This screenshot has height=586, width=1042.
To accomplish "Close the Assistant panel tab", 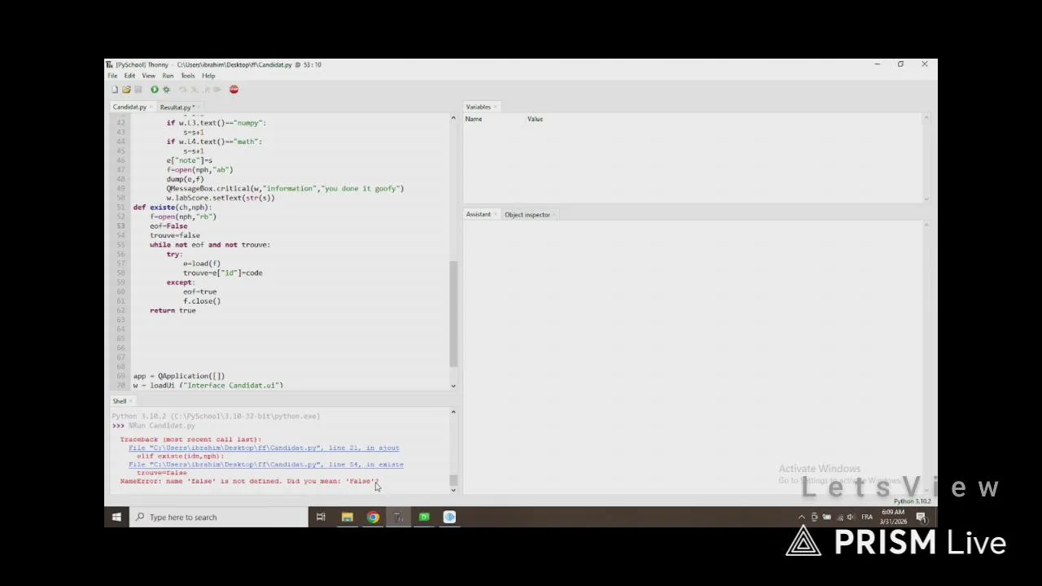I will point(496,215).
